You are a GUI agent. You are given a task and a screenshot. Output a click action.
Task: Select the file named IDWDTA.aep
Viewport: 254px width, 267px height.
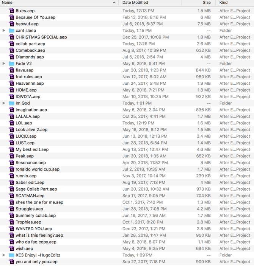(28, 97)
